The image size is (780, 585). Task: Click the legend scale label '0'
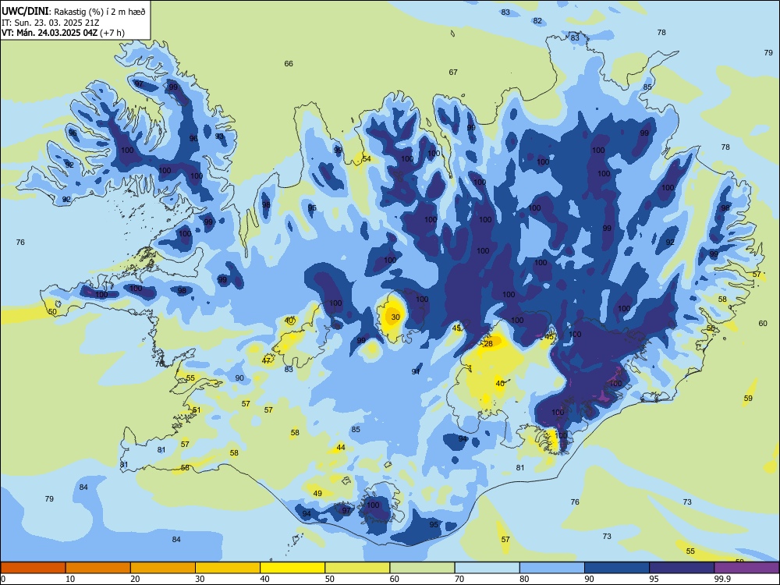coord(3,579)
